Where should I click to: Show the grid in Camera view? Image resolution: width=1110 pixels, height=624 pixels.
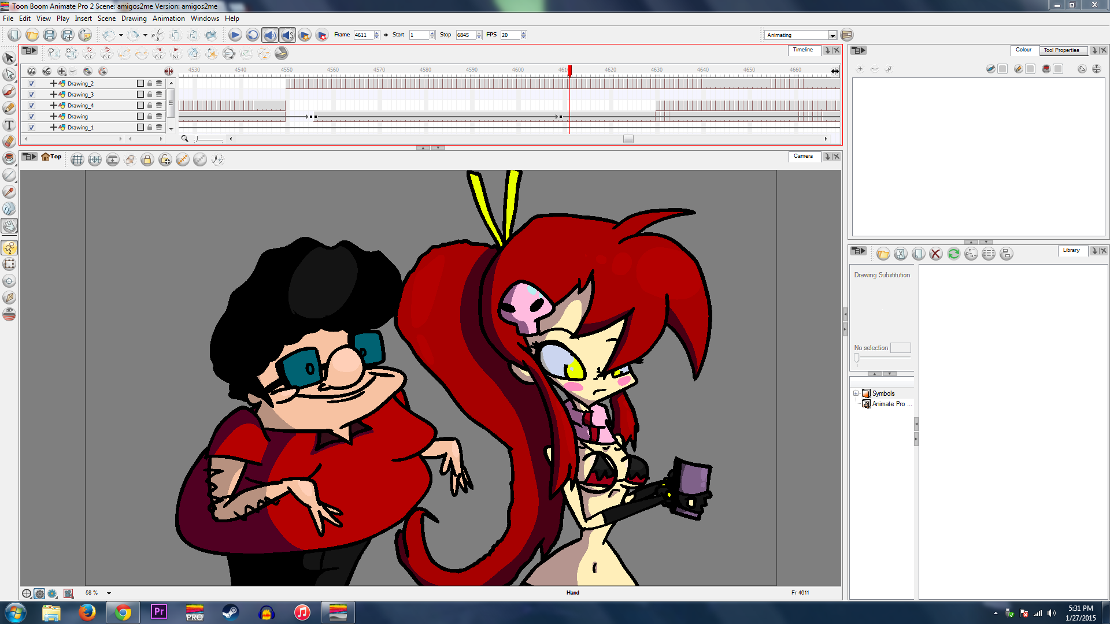click(x=77, y=159)
